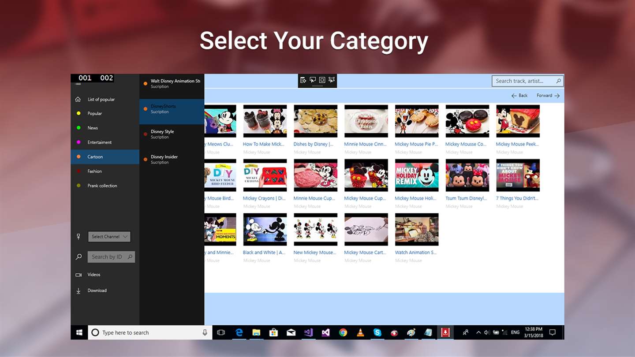Choose the Entertaiment category
The width and height of the screenshot is (635, 357).
pyautogui.click(x=105, y=142)
